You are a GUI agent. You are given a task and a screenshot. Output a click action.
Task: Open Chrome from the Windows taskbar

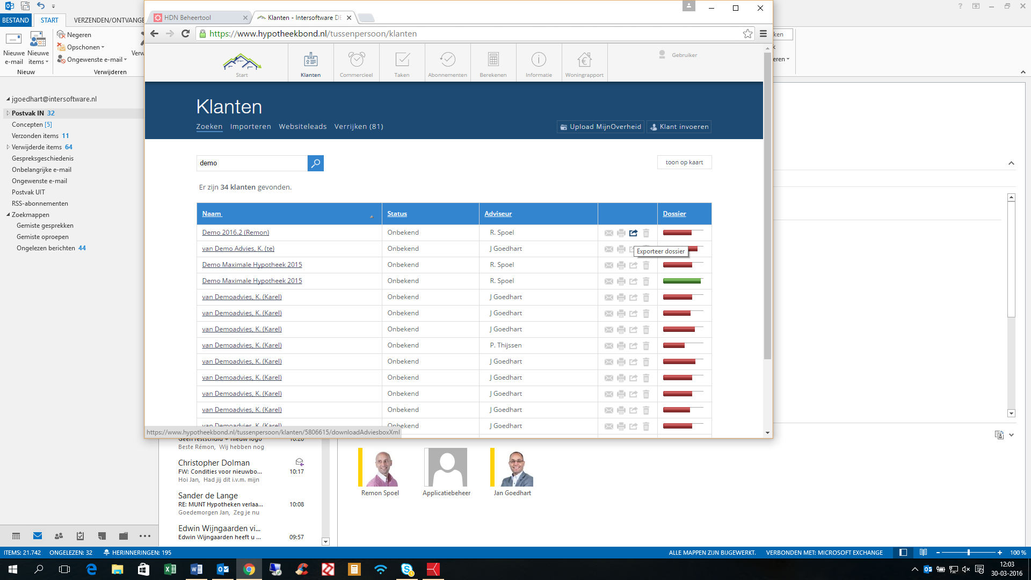click(x=249, y=569)
